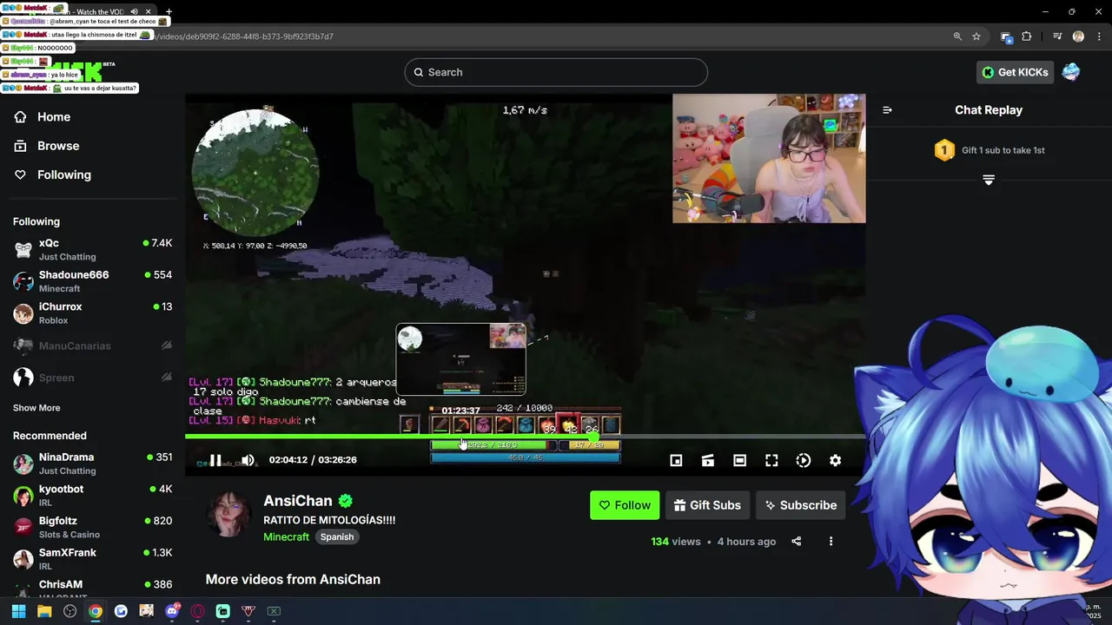
Task: Click the "More videos from AnsiChan" heading
Action: [x=293, y=580]
